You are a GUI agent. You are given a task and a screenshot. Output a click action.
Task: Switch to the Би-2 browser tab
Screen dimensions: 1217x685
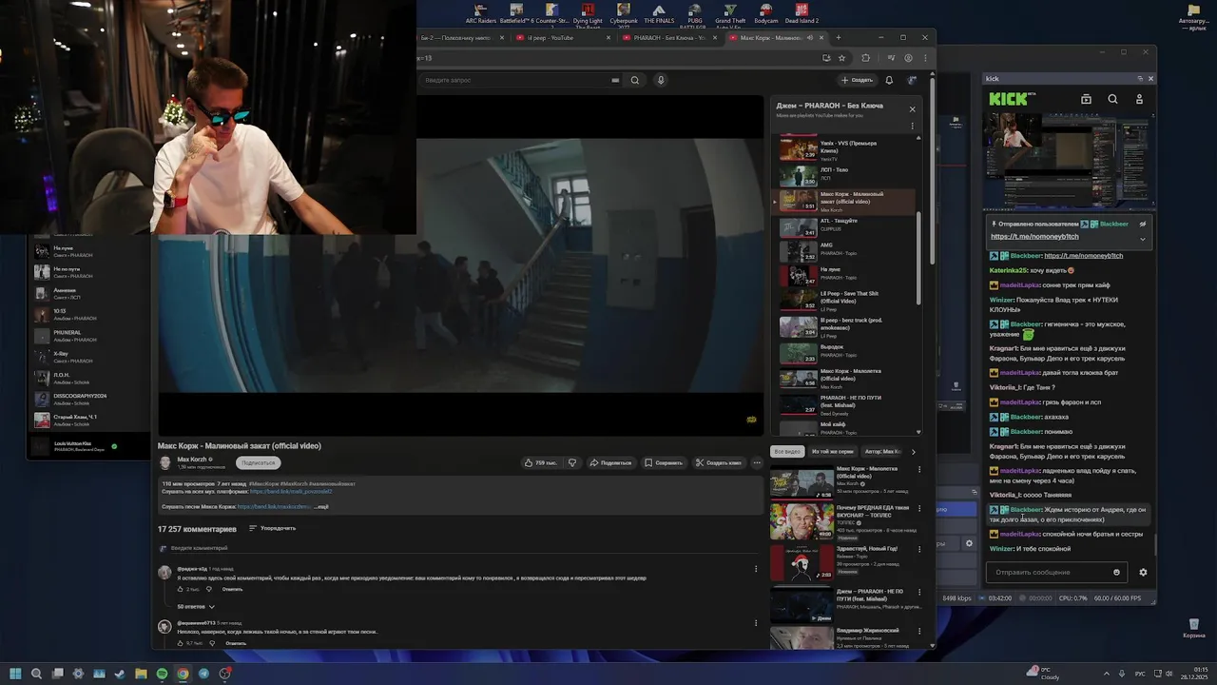(462, 38)
